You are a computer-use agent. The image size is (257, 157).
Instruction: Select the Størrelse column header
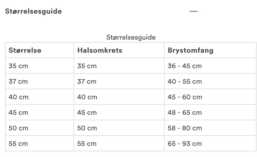coord(40,50)
